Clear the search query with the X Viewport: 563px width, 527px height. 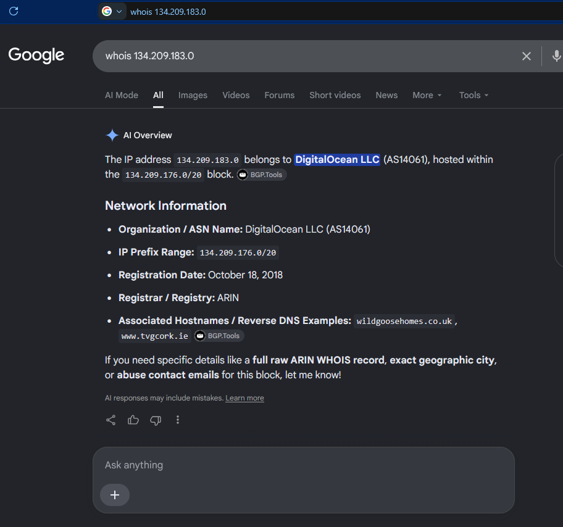coord(527,56)
